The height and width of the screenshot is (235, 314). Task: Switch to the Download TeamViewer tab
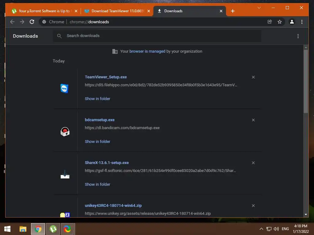click(x=117, y=11)
